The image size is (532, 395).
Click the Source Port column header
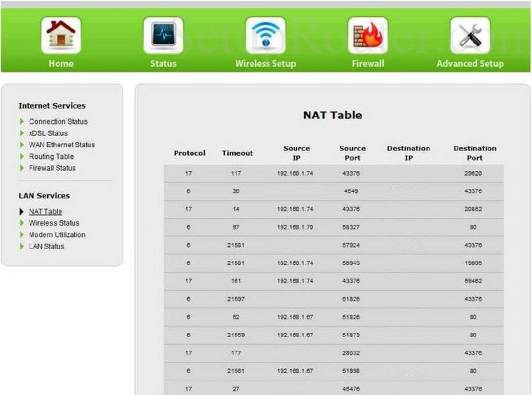coord(353,153)
